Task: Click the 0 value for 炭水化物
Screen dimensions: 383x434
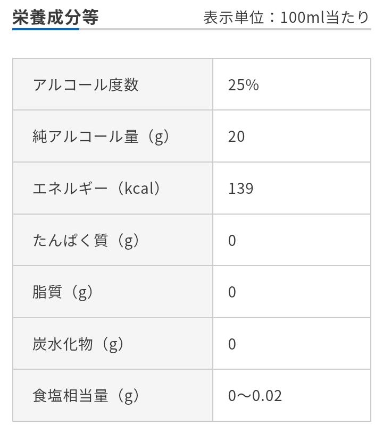Action: pos(232,344)
